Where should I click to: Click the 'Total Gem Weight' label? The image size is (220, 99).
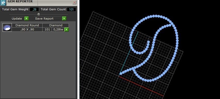coord(15,9)
